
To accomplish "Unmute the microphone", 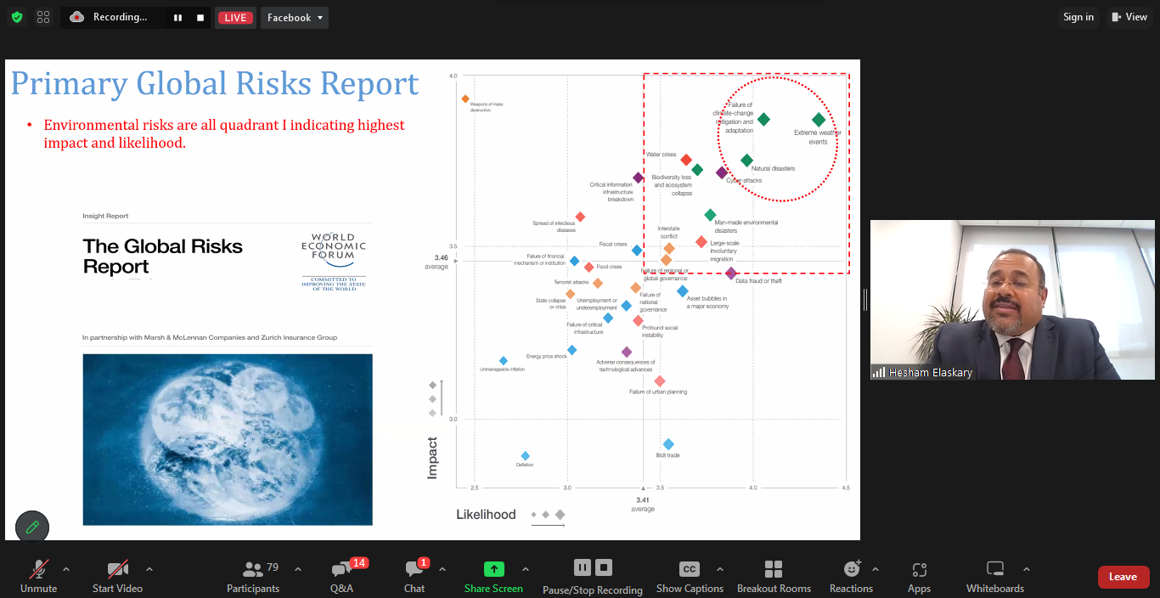I will click(38, 570).
